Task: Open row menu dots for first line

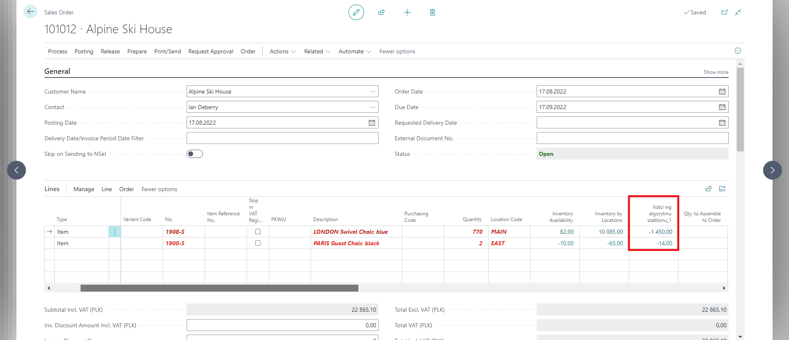Action: pos(115,232)
